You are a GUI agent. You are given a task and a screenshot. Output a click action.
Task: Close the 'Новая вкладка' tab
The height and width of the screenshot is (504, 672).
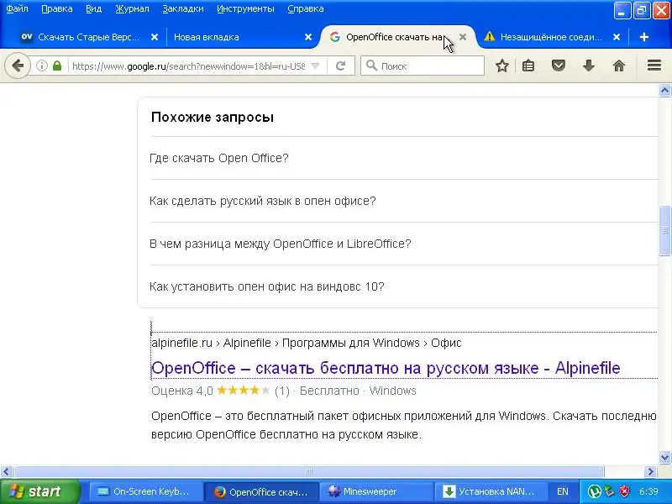(x=308, y=37)
